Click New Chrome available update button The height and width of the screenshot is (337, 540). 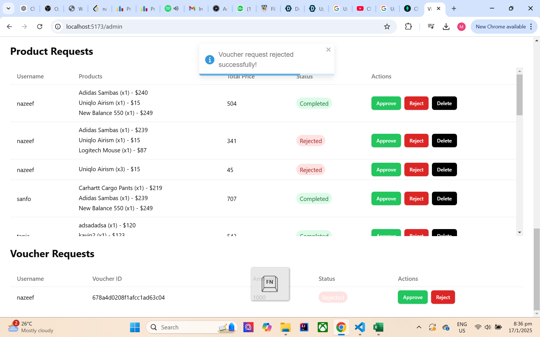[x=501, y=27]
